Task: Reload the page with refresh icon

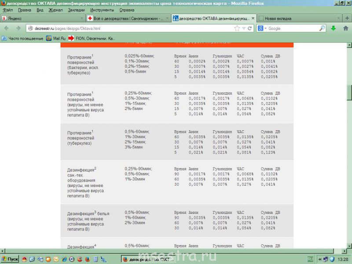Action: tap(250, 28)
